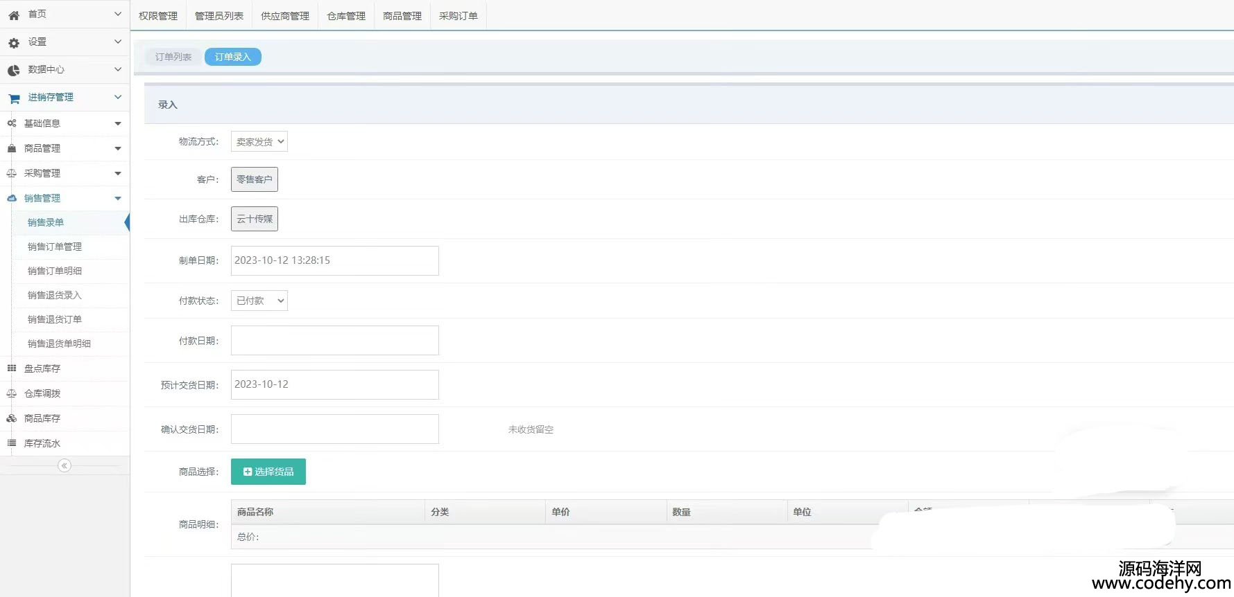The height and width of the screenshot is (597, 1234).
Task: Open 销售退货订单 in the sidebar
Action: (55, 319)
